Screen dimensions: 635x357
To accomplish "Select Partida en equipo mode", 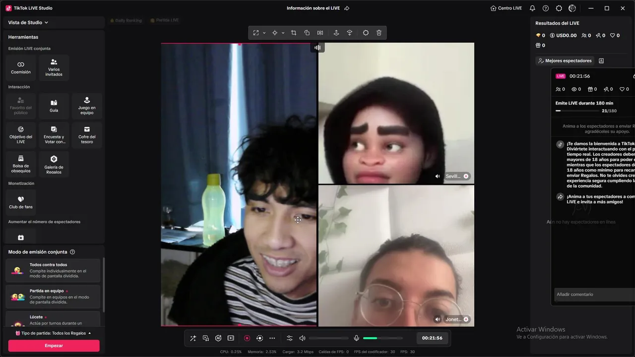I will [x=53, y=297].
